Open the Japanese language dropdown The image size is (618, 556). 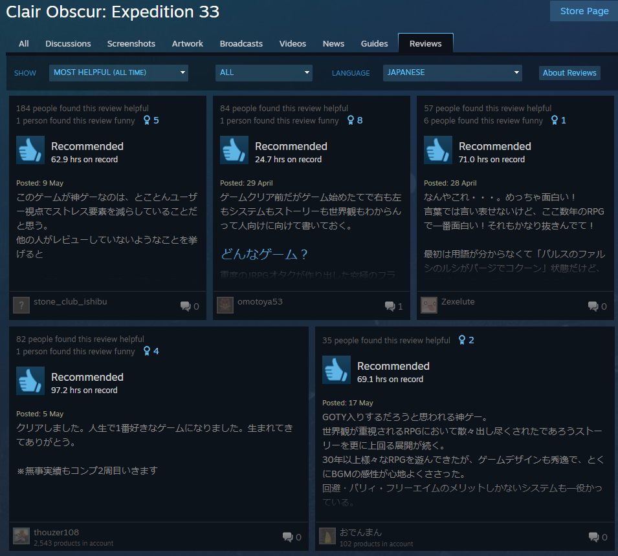pos(452,73)
